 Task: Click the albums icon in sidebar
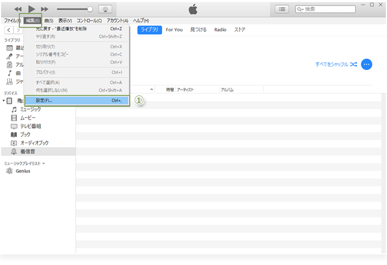pyautogui.click(x=10, y=65)
